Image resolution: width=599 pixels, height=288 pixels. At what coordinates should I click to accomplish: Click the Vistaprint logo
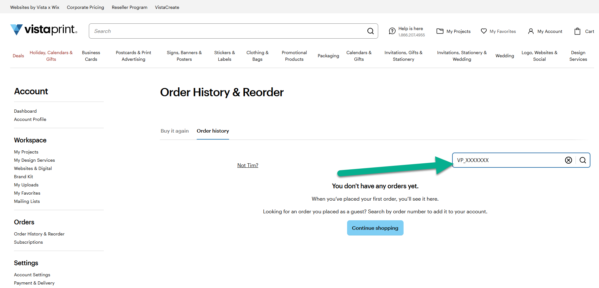coord(44,30)
